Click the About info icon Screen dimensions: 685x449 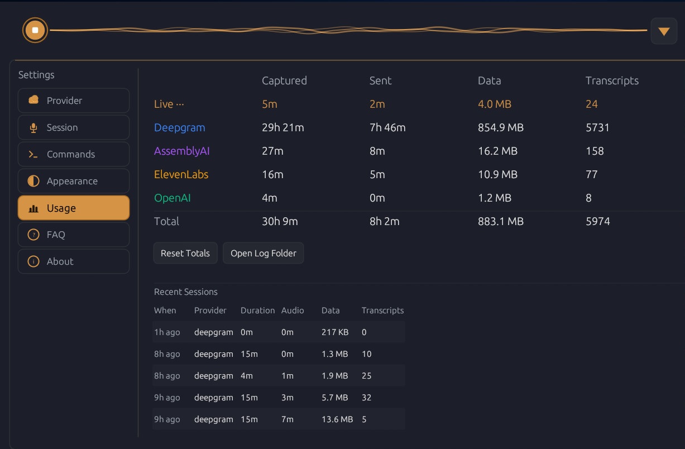pos(33,261)
